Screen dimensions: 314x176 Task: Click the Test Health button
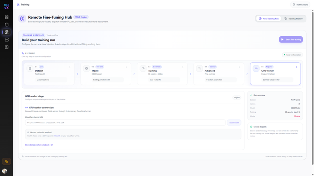pyautogui.click(x=234, y=122)
